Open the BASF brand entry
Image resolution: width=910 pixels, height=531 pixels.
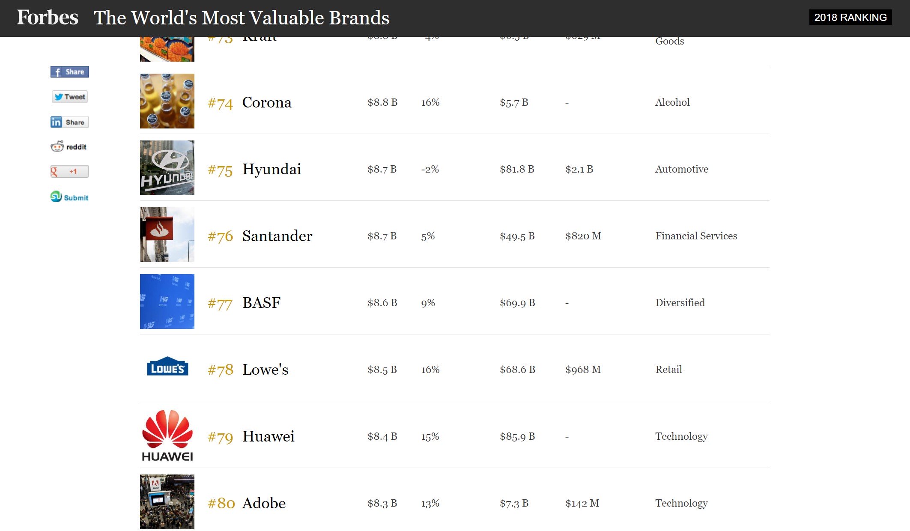click(261, 303)
